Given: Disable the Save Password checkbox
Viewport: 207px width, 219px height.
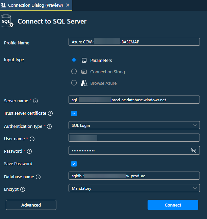Looking at the screenshot, I should click(74, 164).
